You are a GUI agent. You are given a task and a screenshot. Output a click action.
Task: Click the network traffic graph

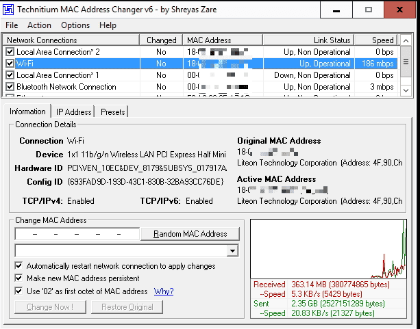[x=328, y=249]
